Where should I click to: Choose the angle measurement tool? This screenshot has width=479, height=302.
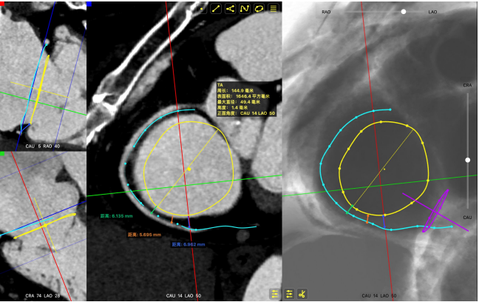click(x=230, y=9)
